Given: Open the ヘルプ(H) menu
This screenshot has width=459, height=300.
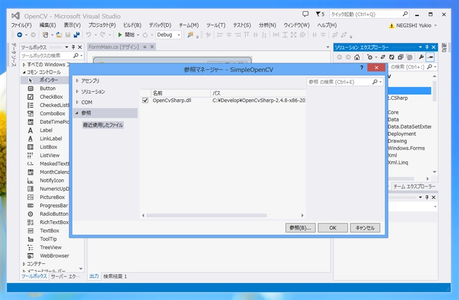Looking at the screenshot, I should (x=327, y=25).
